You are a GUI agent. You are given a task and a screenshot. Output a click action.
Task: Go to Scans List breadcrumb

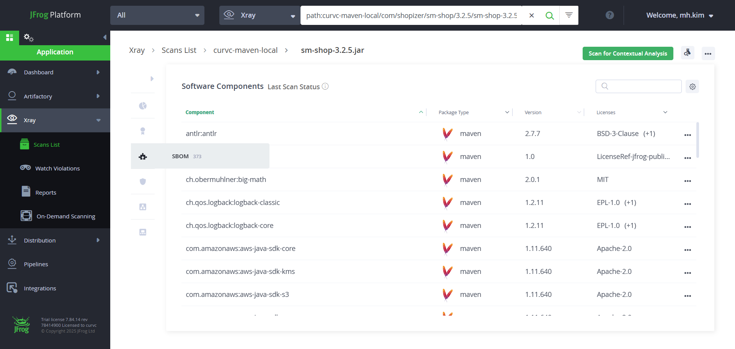pyautogui.click(x=179, y=50)
